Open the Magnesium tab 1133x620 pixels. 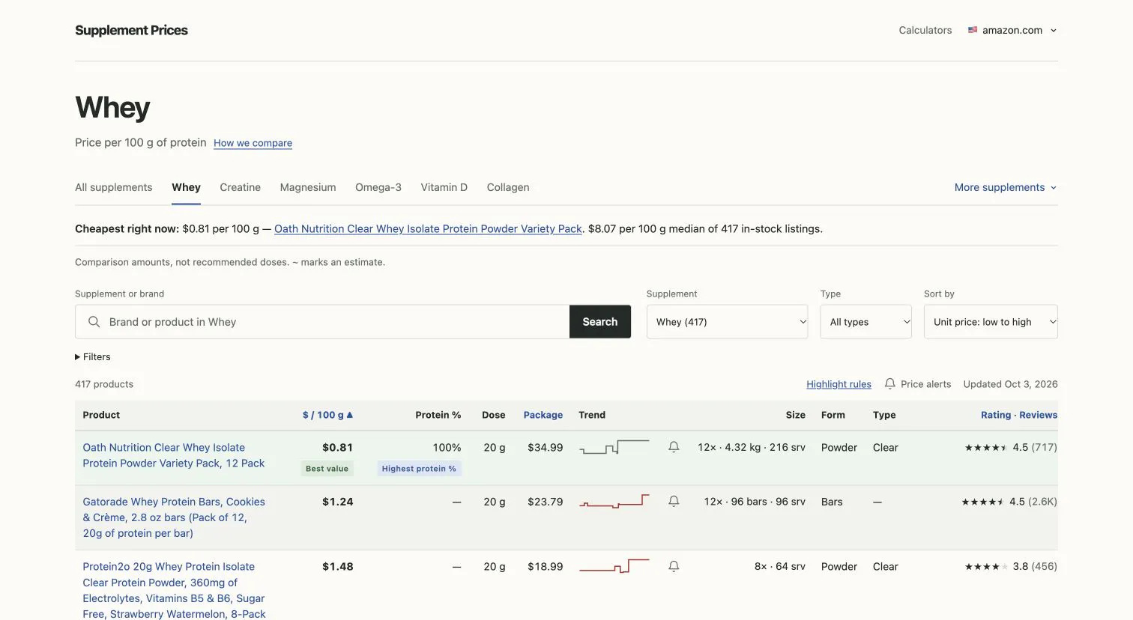click(x=308, y=187)
